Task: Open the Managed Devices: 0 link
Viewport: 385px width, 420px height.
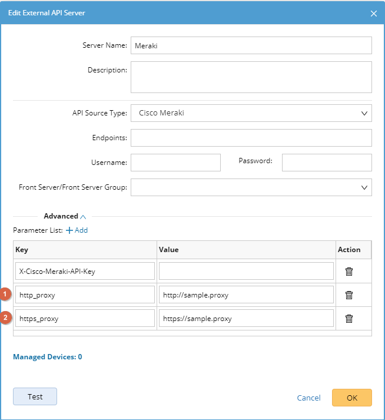Action: click(x=47, y=357)
